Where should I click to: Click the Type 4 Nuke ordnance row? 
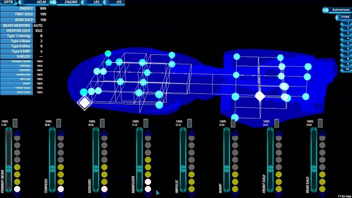(22, 41)
